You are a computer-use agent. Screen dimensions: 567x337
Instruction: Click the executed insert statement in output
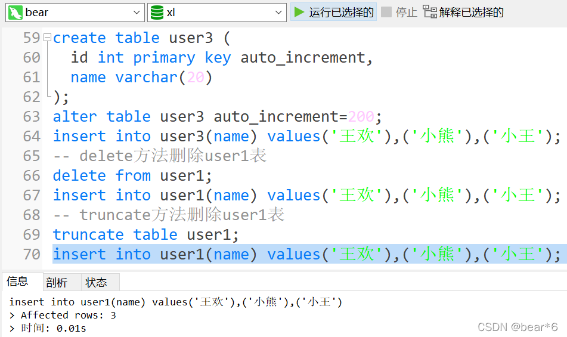pyautogui.click(x=175, y=302)
